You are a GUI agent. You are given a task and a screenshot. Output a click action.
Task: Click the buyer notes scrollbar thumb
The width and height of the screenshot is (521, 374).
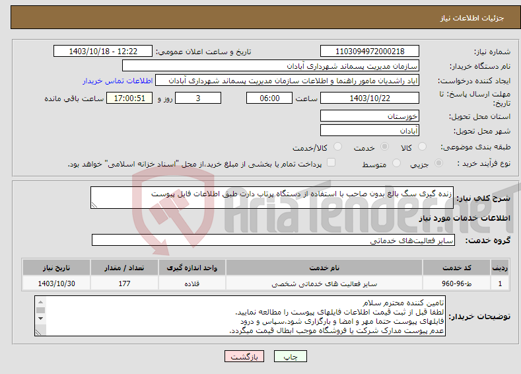(40, 310)
